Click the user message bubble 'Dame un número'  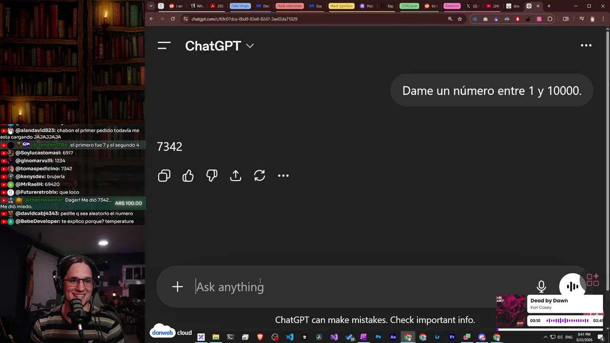pos(492,91)
